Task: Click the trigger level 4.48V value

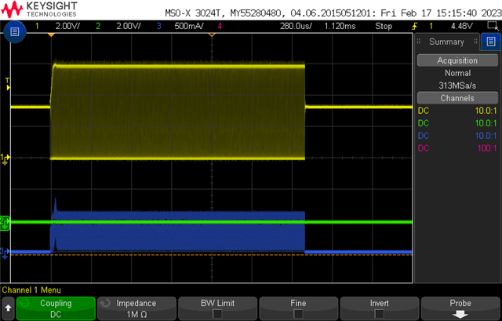Action: click(x=462, y=26)
